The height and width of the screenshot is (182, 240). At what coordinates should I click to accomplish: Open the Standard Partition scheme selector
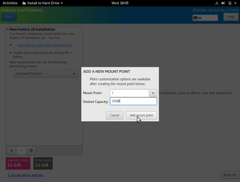(x=46, y=74)
